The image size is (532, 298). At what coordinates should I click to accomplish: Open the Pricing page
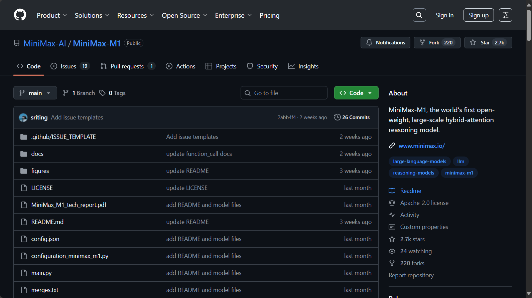[x=269, y=15]
